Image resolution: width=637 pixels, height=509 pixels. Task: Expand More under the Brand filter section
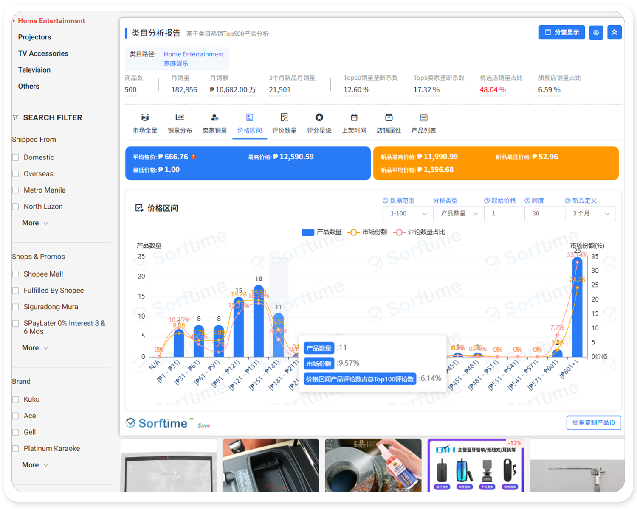coord(30,464)
